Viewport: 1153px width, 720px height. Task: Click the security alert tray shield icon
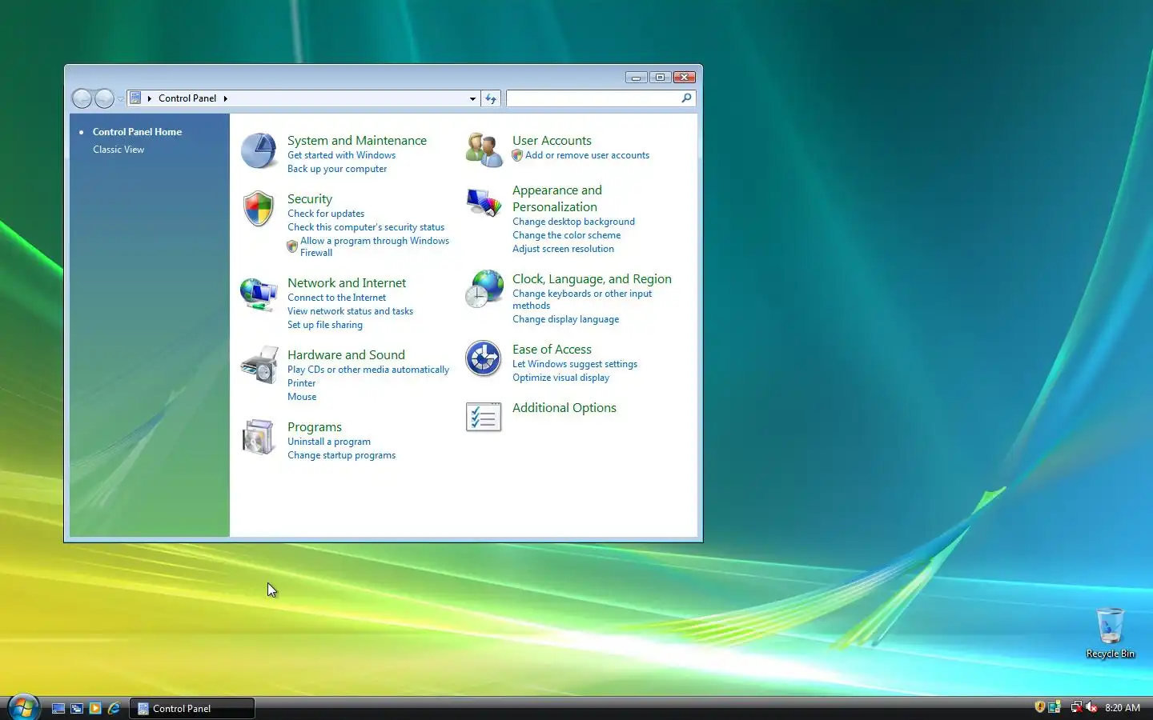coord(1039,707)
